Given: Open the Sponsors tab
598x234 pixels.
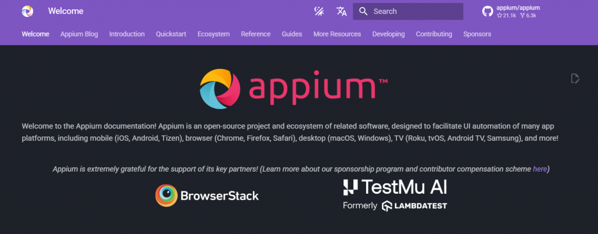Looking at the screenshot, I should [477, 34].
